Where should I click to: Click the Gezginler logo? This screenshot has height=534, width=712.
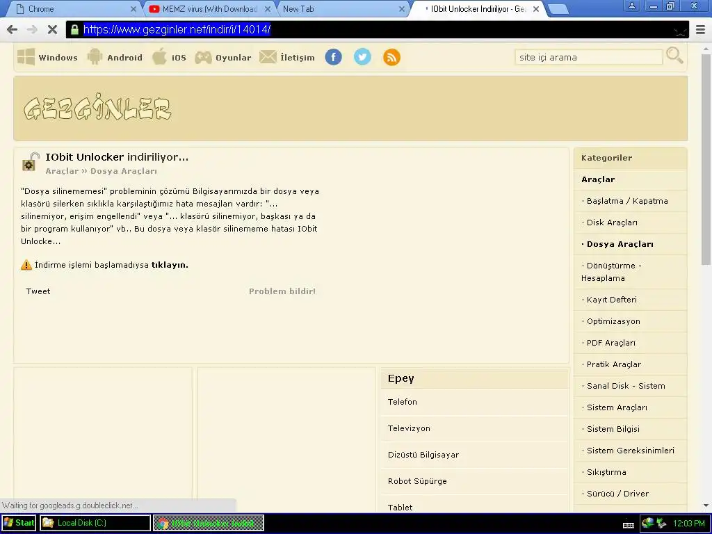click(x=97, y=108)
